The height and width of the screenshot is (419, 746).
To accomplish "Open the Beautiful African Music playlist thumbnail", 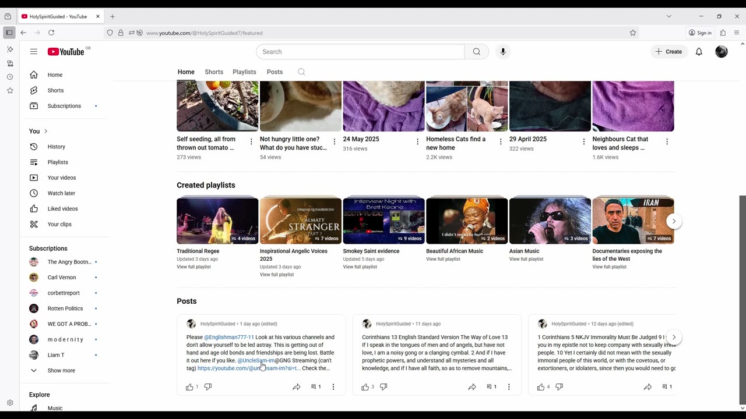I will point(467,220).
